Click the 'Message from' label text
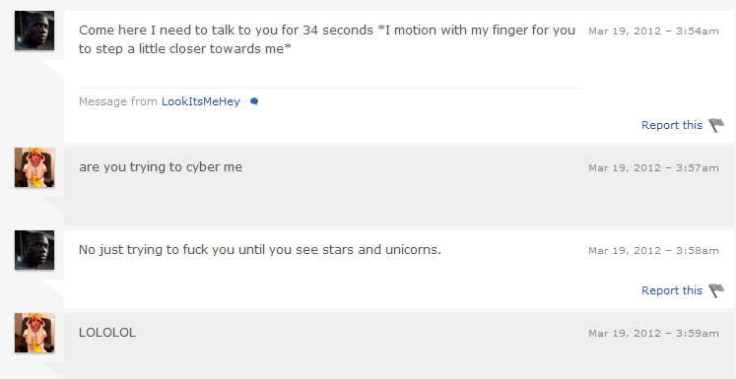736x379 pixels. (x=118, y=101)
